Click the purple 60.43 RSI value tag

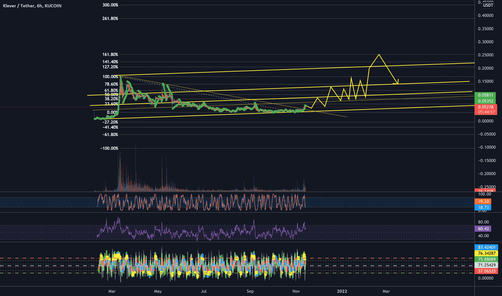point(483,229)
